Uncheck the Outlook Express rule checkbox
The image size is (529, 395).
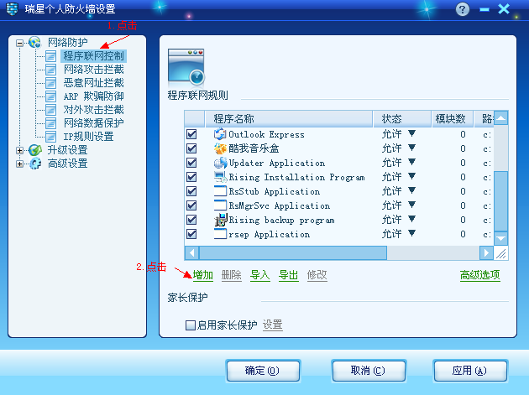[x=191, y=134]
